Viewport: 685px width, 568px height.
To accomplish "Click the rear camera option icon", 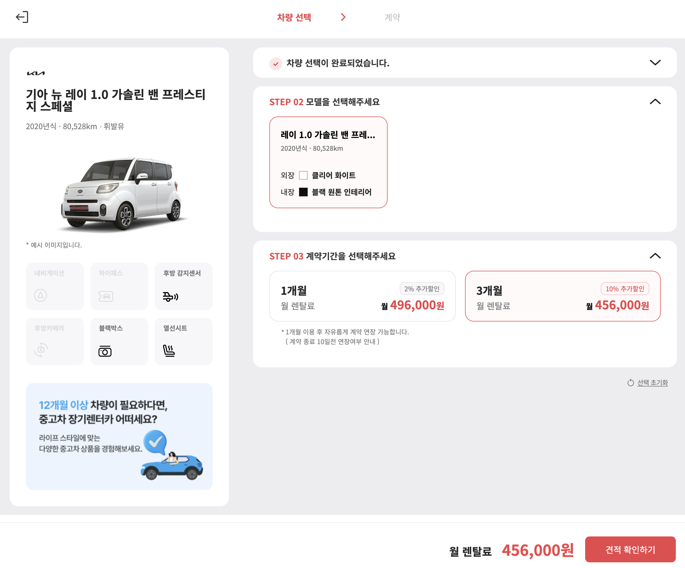I will click(41, 350).
